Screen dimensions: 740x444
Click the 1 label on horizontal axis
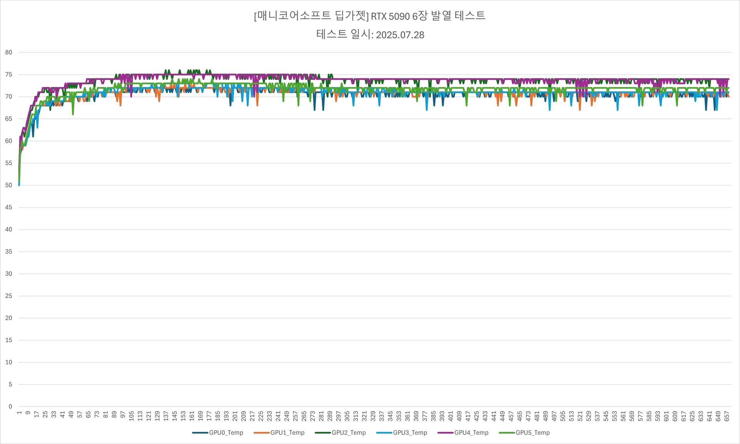[19, 413]
